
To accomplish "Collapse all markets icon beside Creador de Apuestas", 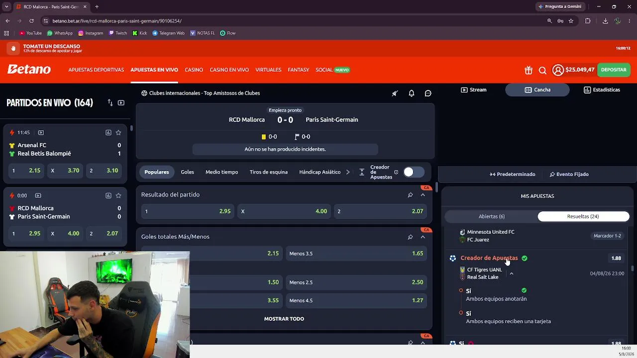I will point(362,172).
